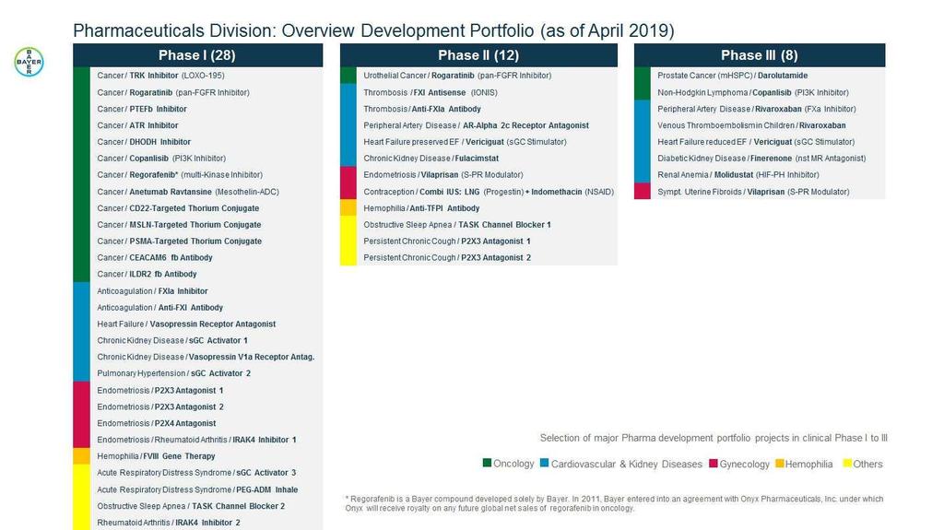Click the orange Hemophilia legend swatch
This screenshot has height=530, width=944.
[780, 463]
